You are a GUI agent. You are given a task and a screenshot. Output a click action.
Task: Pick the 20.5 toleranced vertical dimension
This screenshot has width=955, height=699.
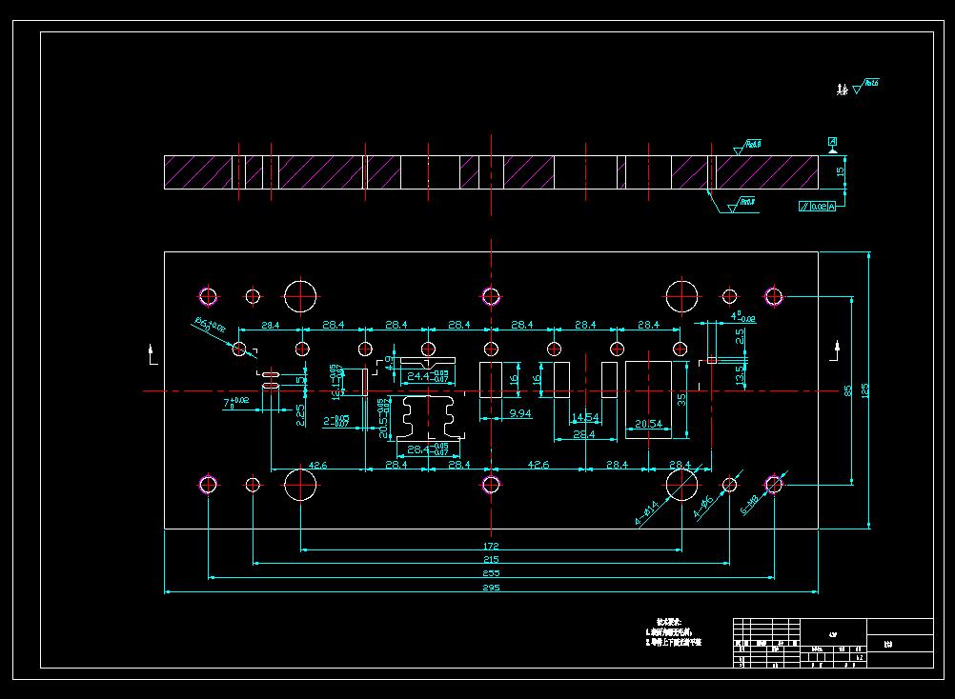[384, 419]
